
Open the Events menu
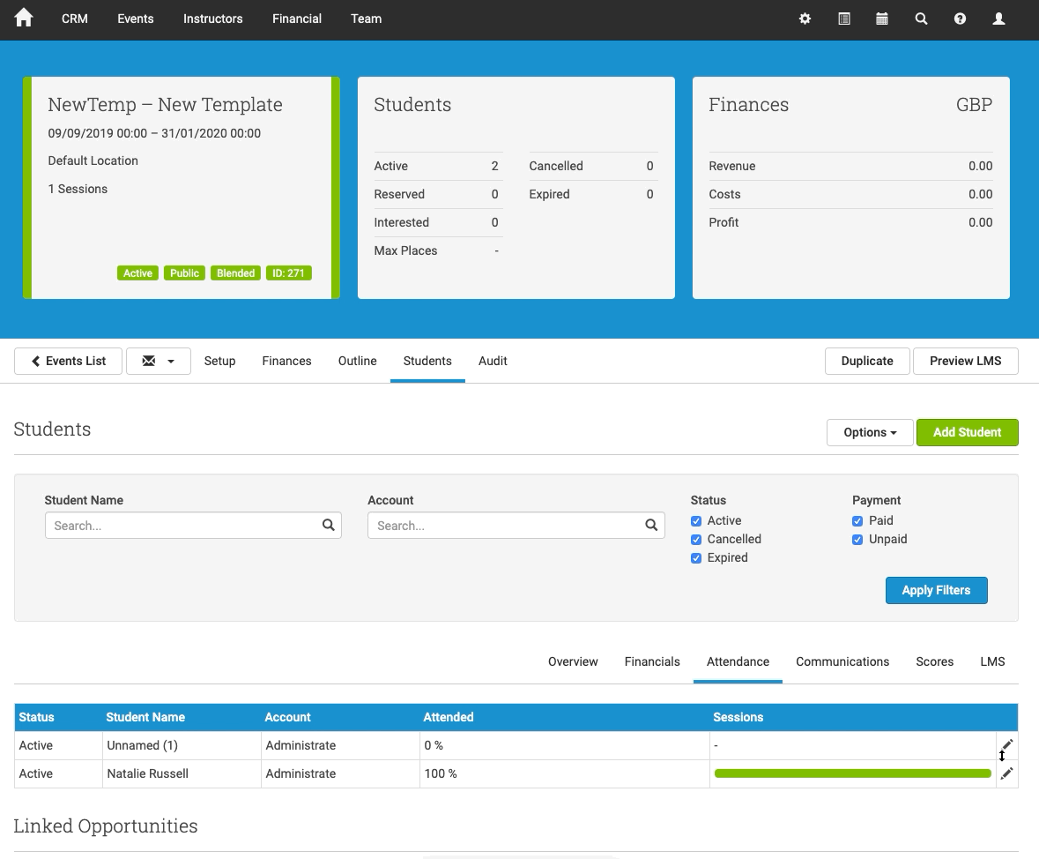[x=135, y=19]
